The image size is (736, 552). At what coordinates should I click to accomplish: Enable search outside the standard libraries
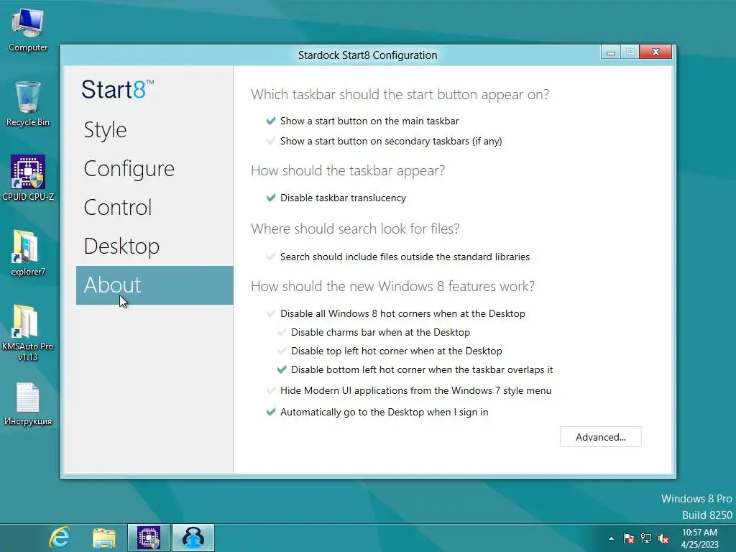398,257
